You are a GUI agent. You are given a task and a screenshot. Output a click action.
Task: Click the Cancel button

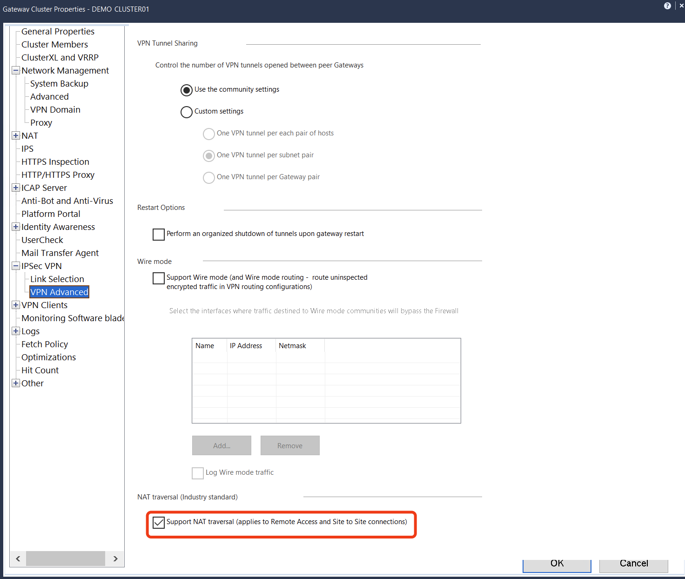pyautogui.click(x=633, y=564)
